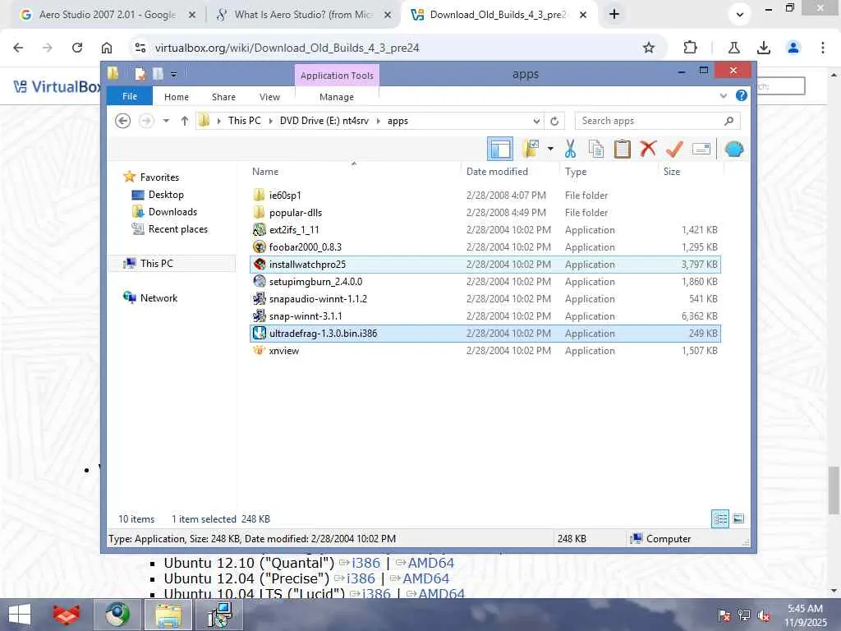Refresh the apps folder view
Viewport: 841px width, 631px height.
tap(554, 121)
